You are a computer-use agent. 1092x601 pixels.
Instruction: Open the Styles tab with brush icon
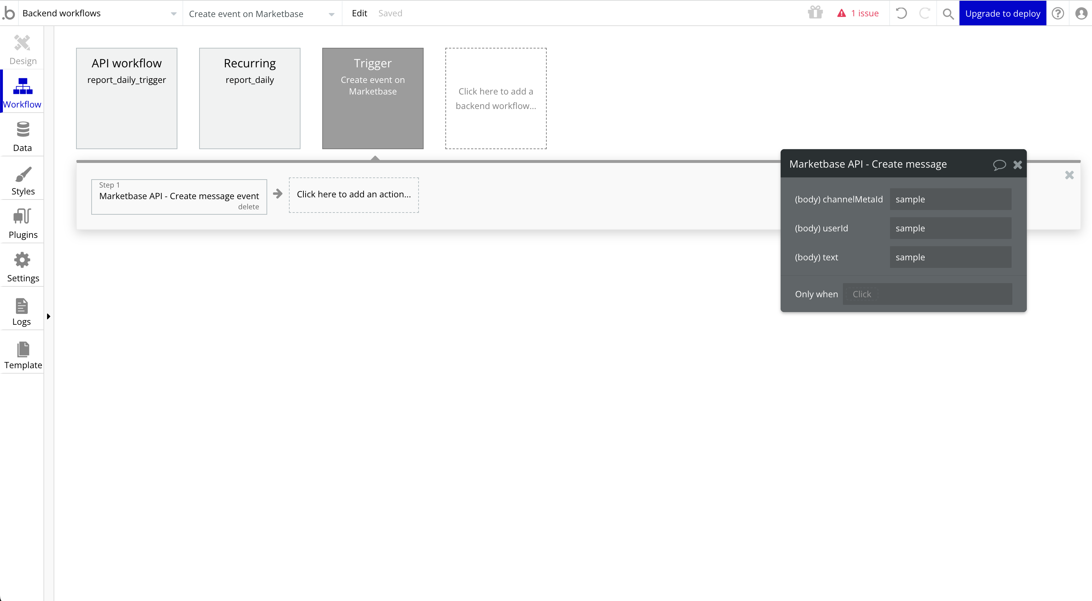tap(22, 181)
